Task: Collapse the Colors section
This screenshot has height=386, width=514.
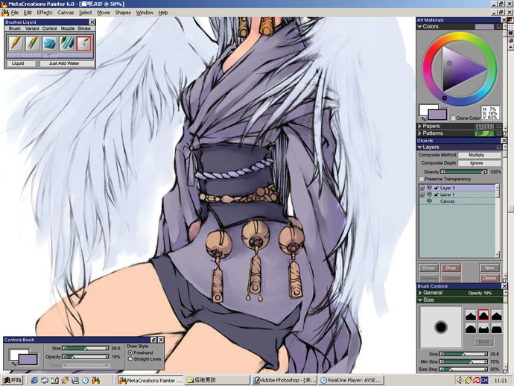Action: tap(419, 27)
